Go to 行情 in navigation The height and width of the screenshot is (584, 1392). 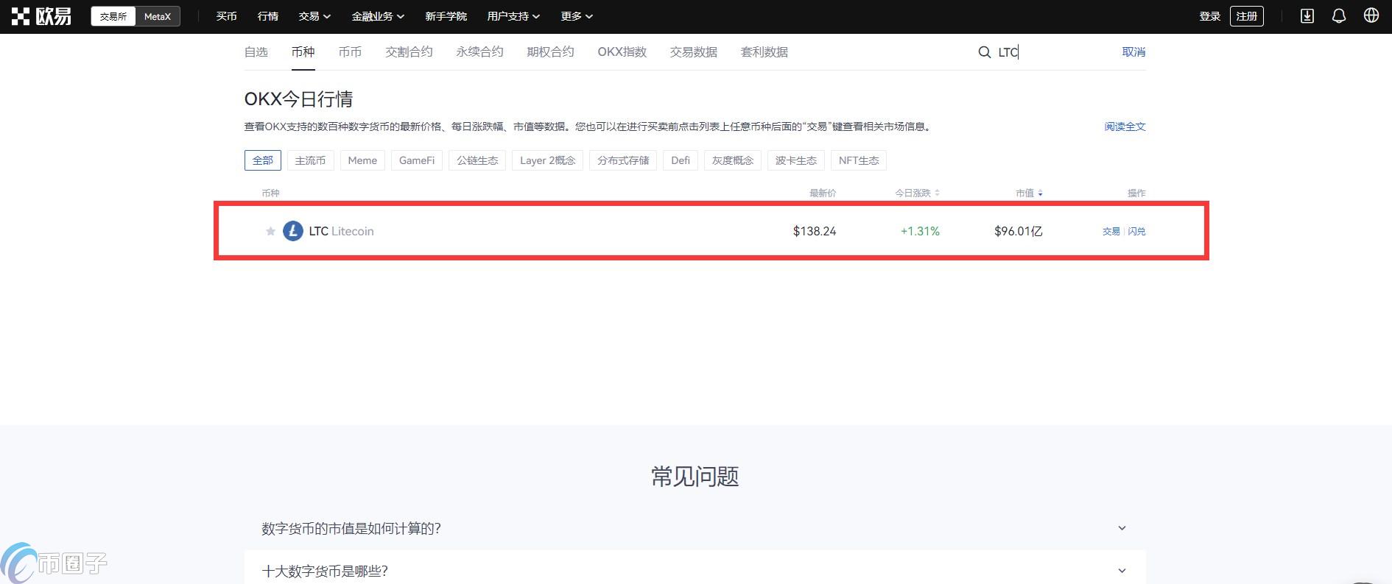coord(268,16)
